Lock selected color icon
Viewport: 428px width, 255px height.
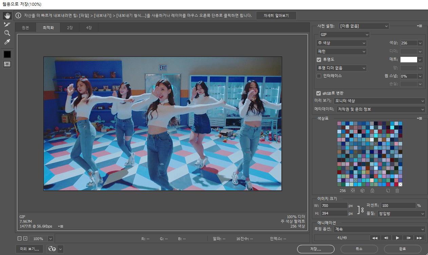[x=372, y=191]
